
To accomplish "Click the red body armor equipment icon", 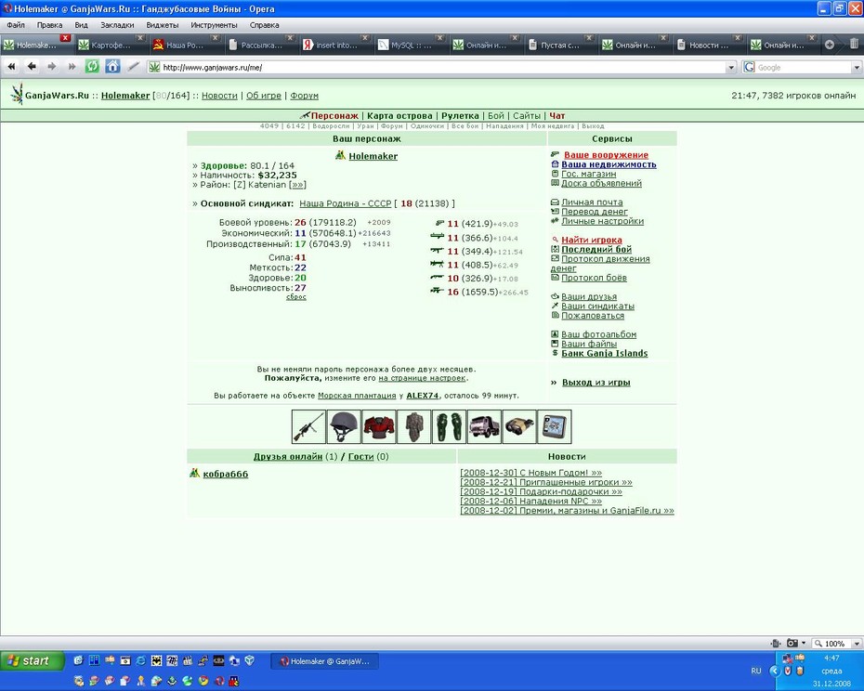I will coord(378,426).
